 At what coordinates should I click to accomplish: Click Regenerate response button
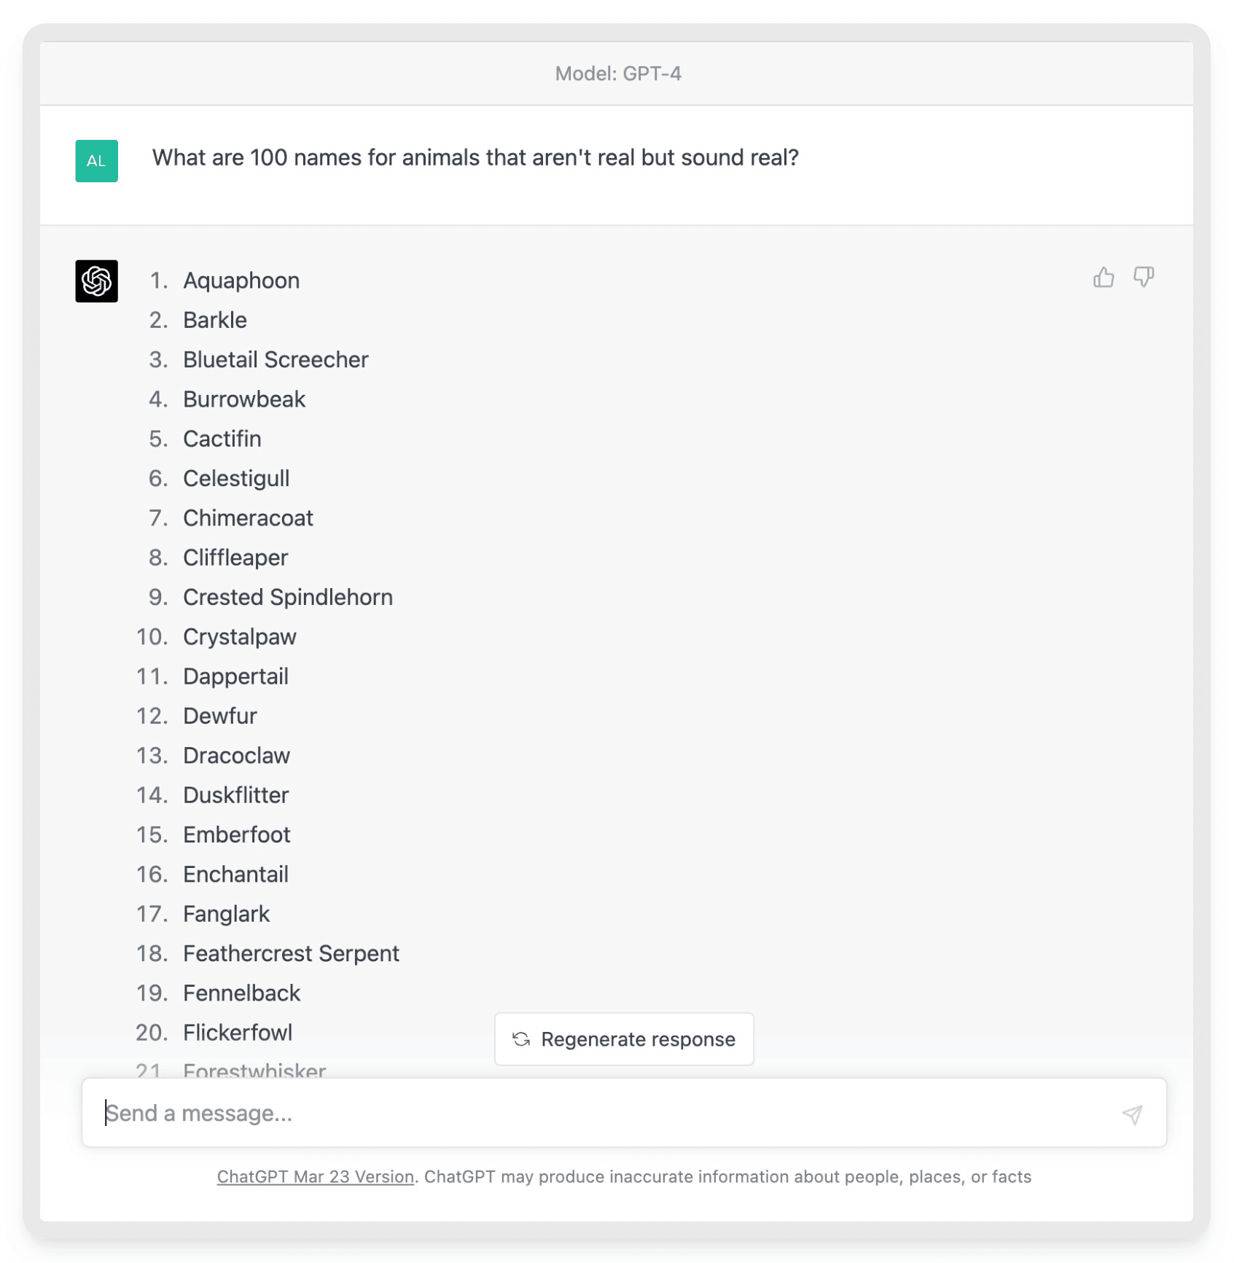[x=624, y=1039]
